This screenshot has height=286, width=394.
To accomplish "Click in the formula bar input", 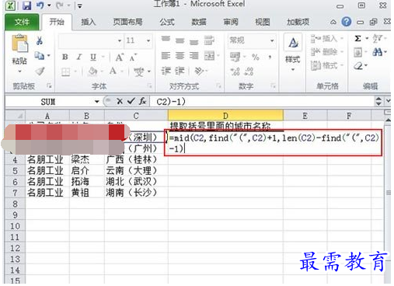I will pyautogui.click(x=262, y=102).
